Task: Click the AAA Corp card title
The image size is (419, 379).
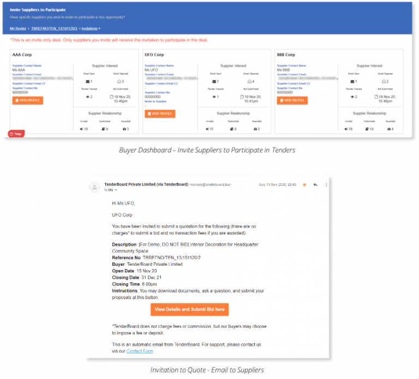Action: point(22,54)
